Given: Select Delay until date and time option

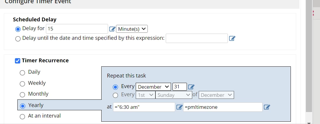Looking at the screenshot, I should (x=18, y=39).
